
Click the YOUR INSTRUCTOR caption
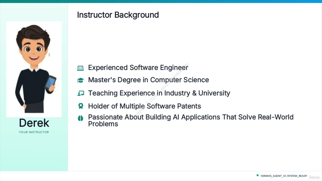[x=34, y=132]
